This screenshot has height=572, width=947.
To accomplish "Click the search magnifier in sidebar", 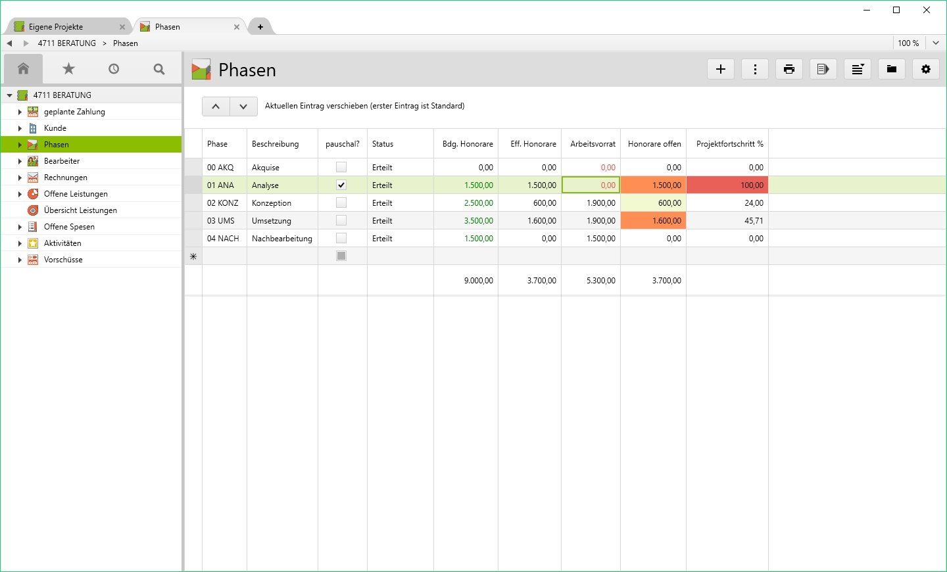I will [x=158, y=69].
